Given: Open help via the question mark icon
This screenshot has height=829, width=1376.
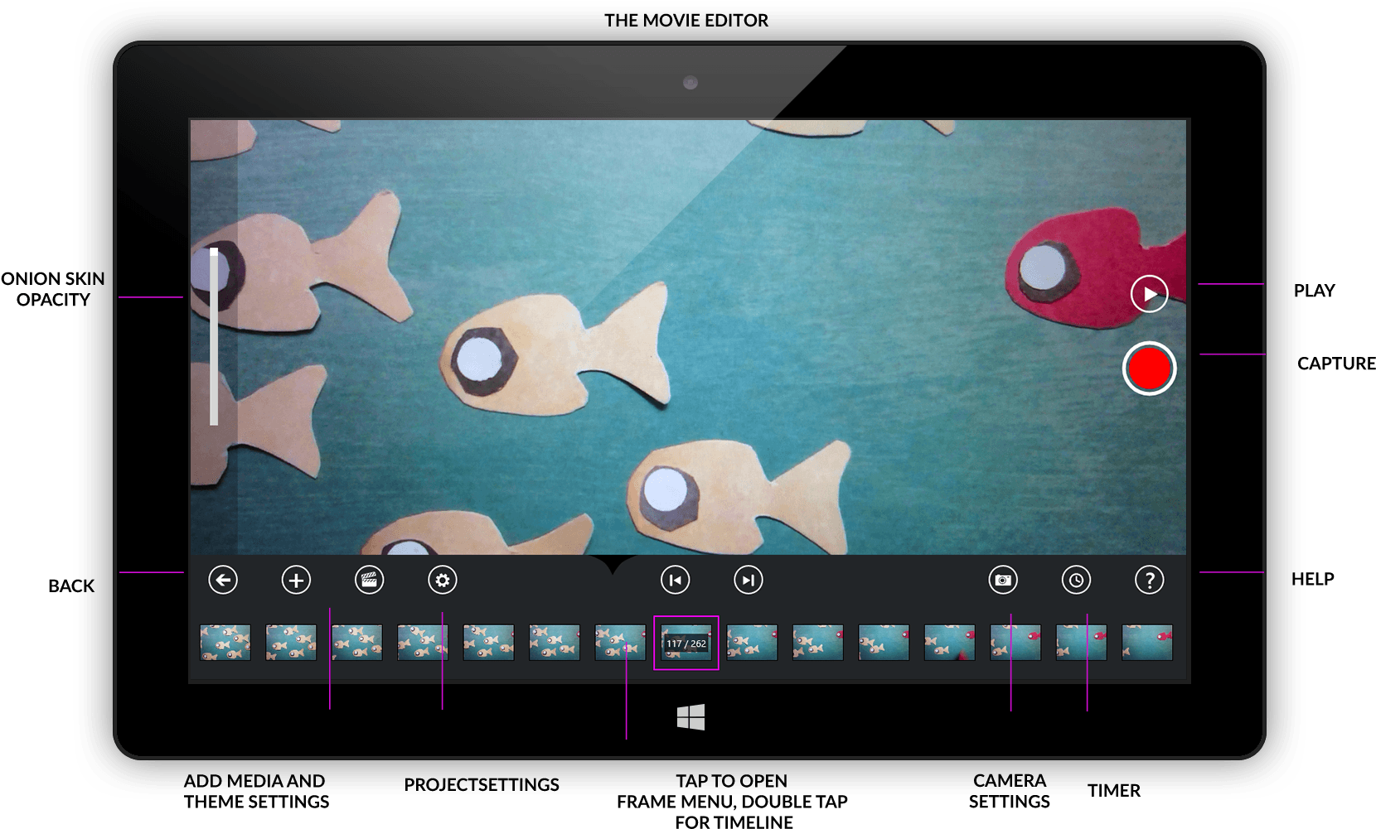Looking at the screenshot, I should pos(1150,580).
